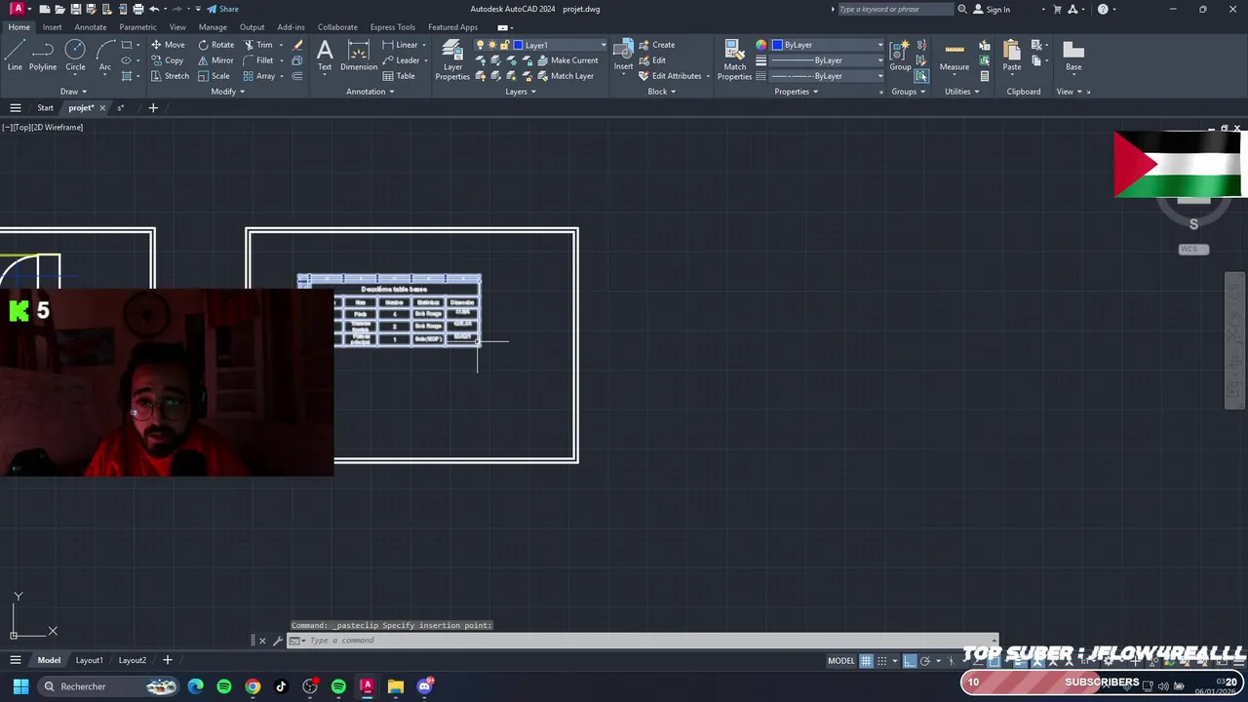Switch to the Layout1 tab
Screen dimensions: 1248x702
[x=89, y=660]
